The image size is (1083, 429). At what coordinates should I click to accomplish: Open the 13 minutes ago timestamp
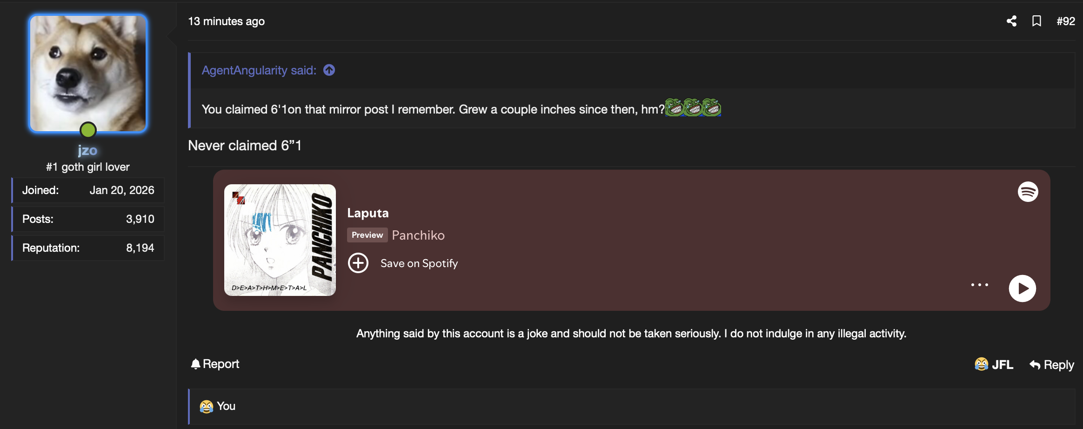[x=226, y=21]
